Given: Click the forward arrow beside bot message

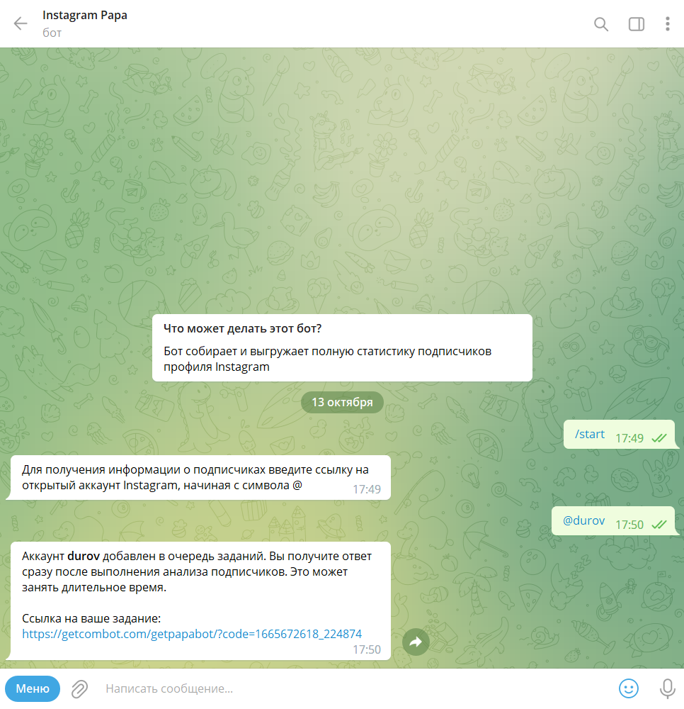Looking at the screenshot, I should [416, 642].
